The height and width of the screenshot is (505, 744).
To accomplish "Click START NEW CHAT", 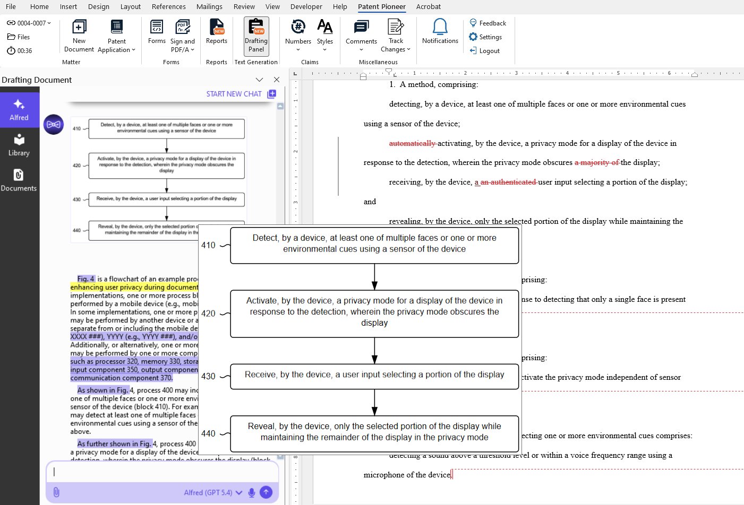I will (234, 94).
